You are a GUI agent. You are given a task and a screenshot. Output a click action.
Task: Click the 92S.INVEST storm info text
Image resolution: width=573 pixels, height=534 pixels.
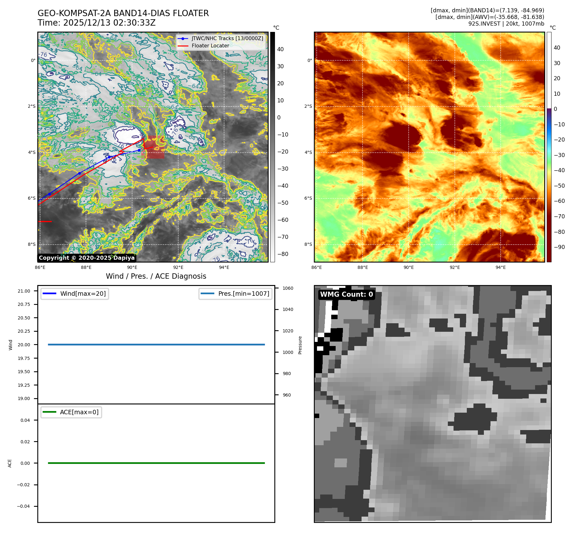[506, 24]
